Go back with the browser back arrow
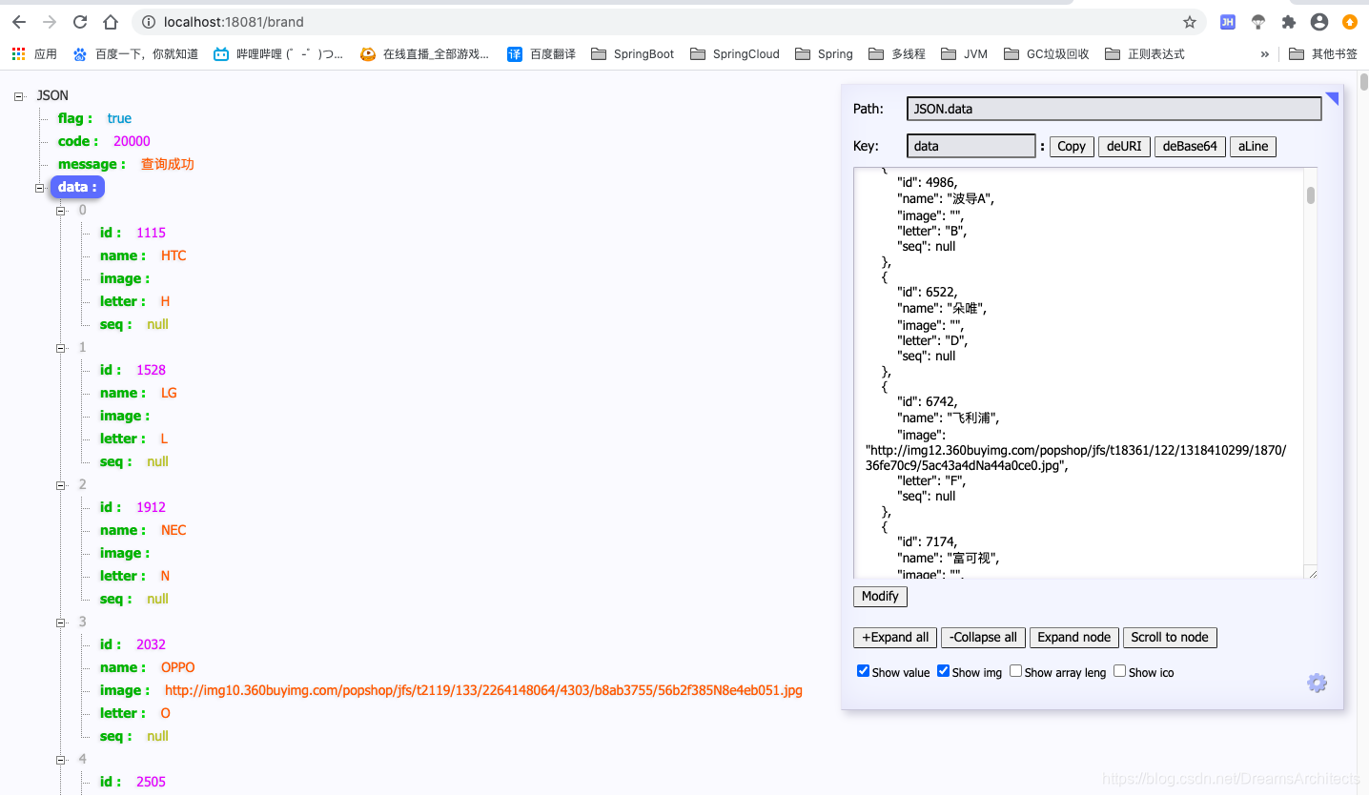This screenshot has height=796, width=1369. pyautogui.click(x=19, y=22)
